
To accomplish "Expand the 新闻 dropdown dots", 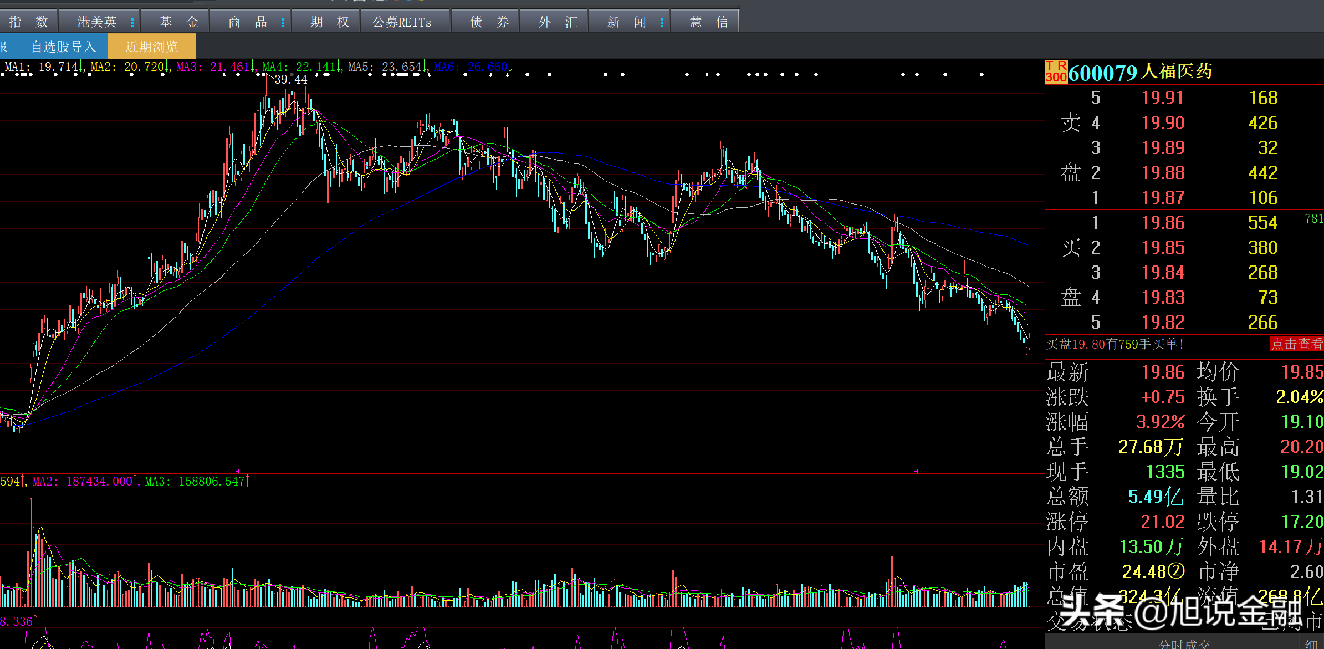I will click(662, 22).
